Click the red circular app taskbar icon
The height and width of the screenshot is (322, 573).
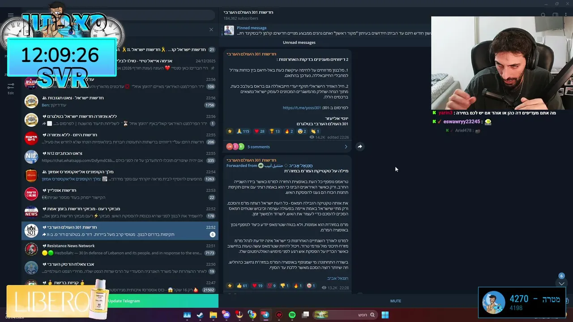279,315
